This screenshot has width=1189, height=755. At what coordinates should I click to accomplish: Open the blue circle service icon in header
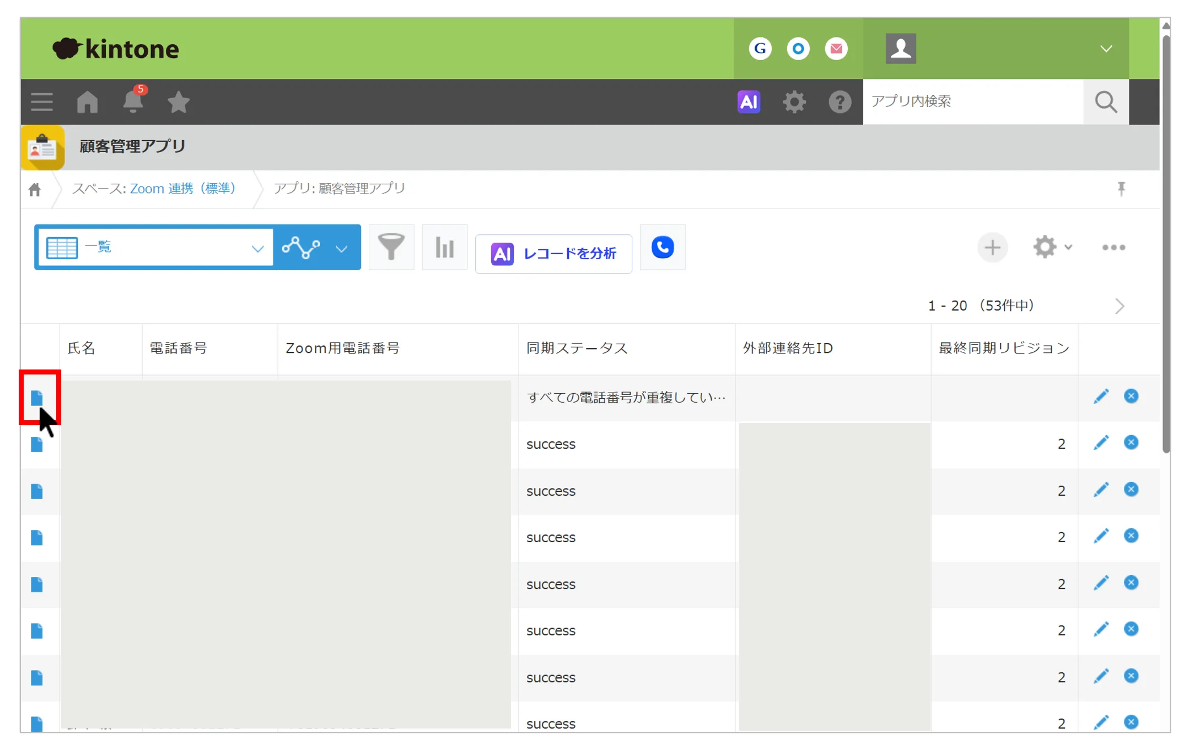tap(798, 49)
